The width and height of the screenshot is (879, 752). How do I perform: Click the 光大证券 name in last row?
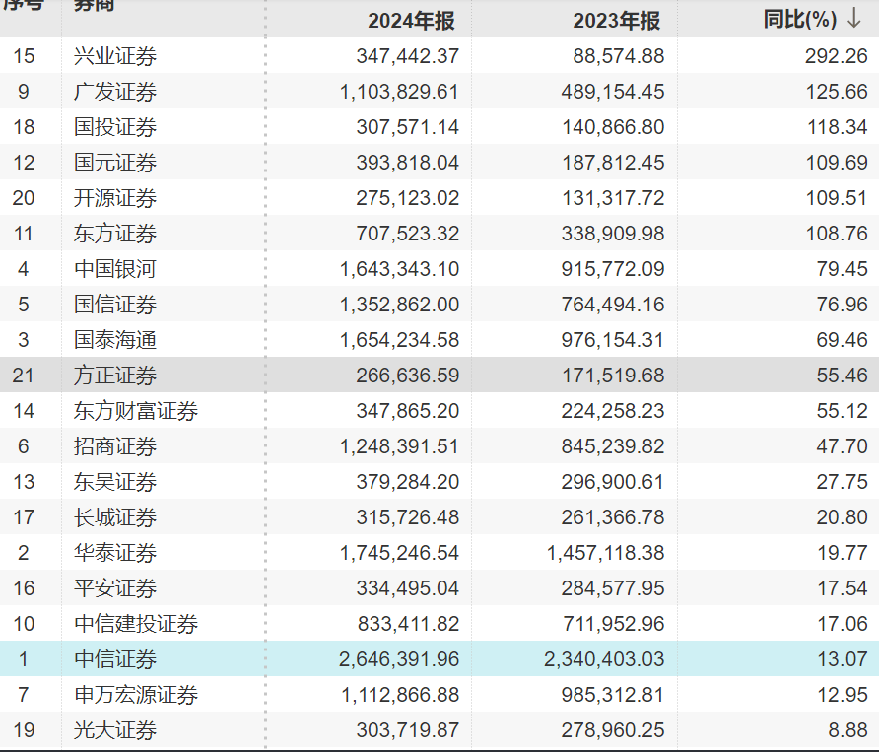(115, 730)
